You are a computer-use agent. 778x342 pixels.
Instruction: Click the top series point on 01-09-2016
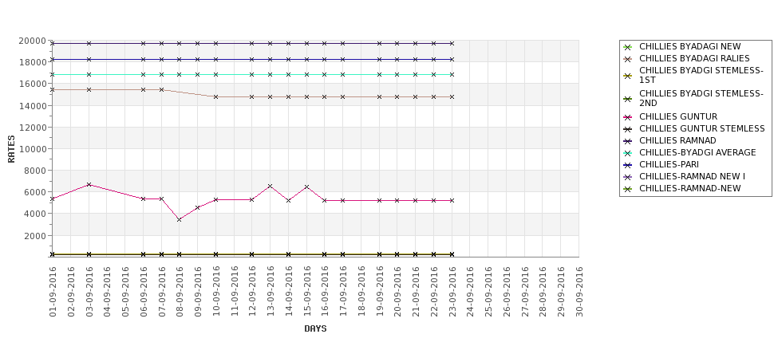53,44
